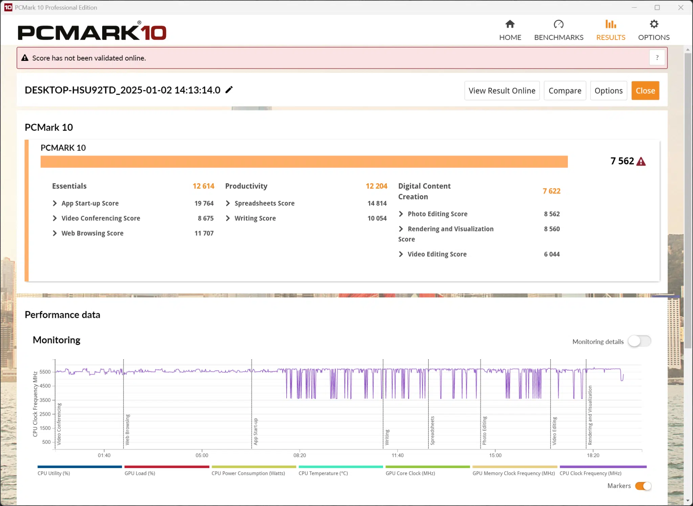Click the App Start-up value 19 764
The height and width of the screenshot is (506, 693).
(204, 203)
